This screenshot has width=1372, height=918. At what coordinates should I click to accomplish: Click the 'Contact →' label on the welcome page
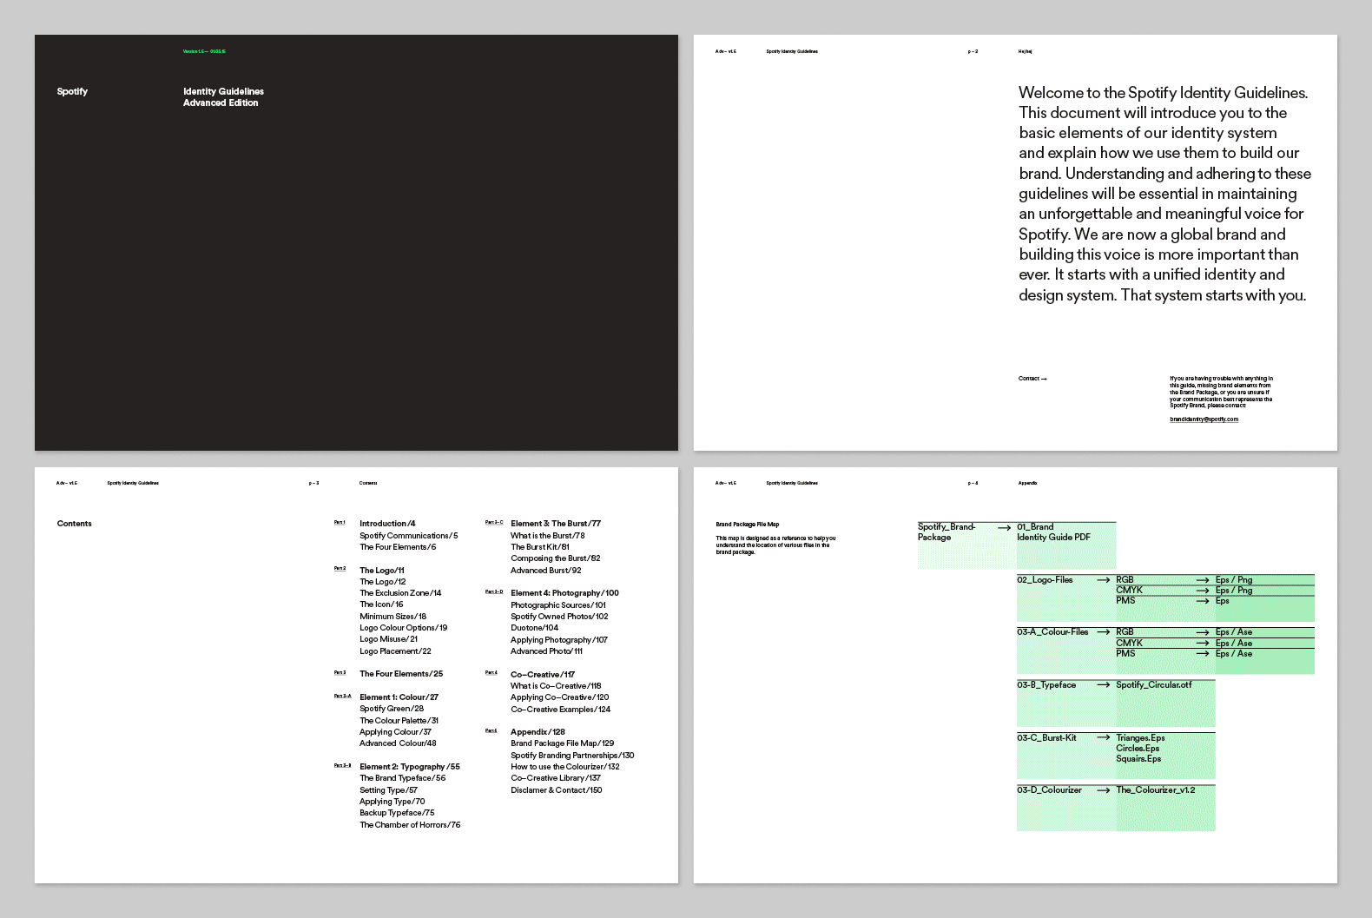point(1032,379)
